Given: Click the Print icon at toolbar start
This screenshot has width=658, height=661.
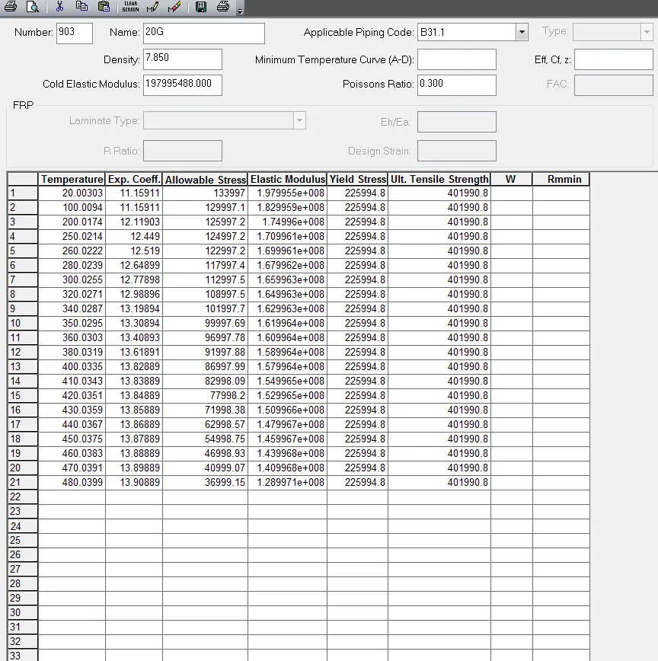Looking at the screenshot, I should point(11,7).
